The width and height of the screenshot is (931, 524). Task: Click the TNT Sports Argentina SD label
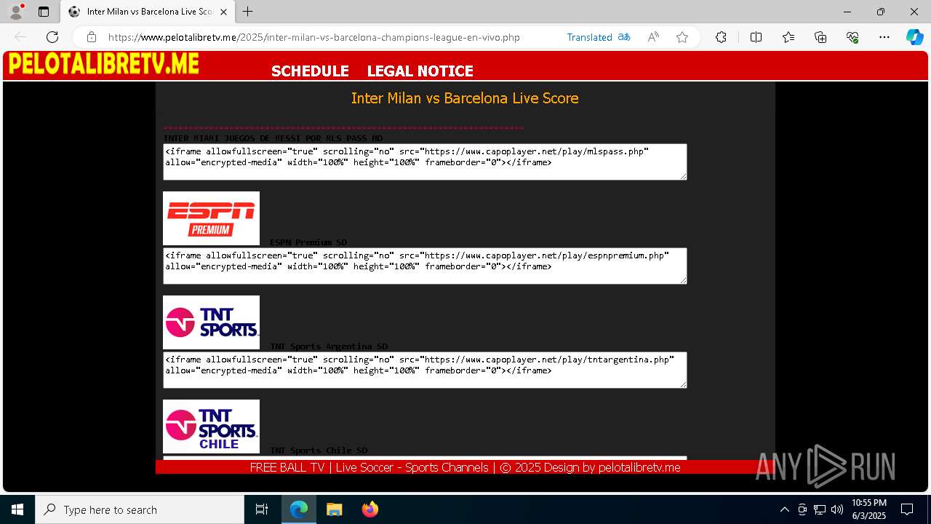coord(329,346)
